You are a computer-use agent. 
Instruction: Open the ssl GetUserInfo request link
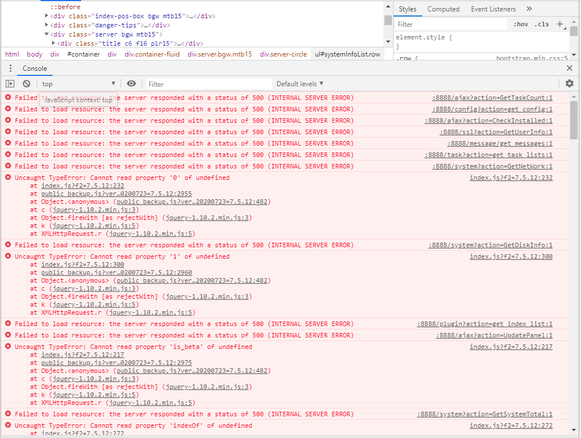tap(496, 132)
